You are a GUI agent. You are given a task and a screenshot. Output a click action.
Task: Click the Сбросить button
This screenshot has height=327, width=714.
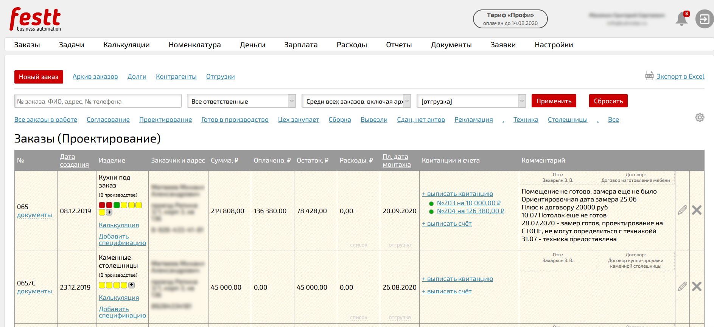click(608, 101)
